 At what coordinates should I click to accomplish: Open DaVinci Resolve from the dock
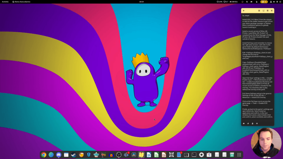click(x=134, y=155)
